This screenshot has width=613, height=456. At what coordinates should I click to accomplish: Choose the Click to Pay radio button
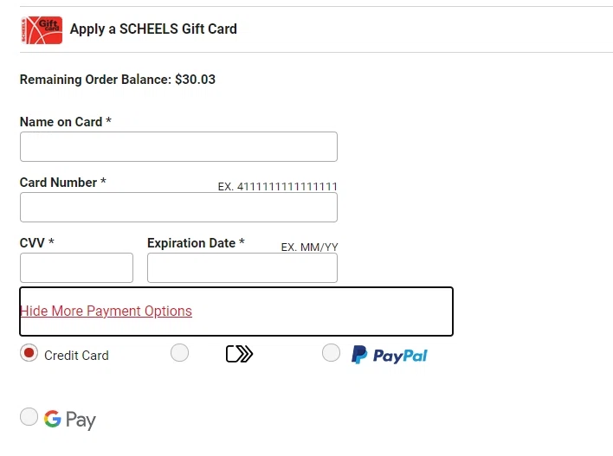click(179, 353)
